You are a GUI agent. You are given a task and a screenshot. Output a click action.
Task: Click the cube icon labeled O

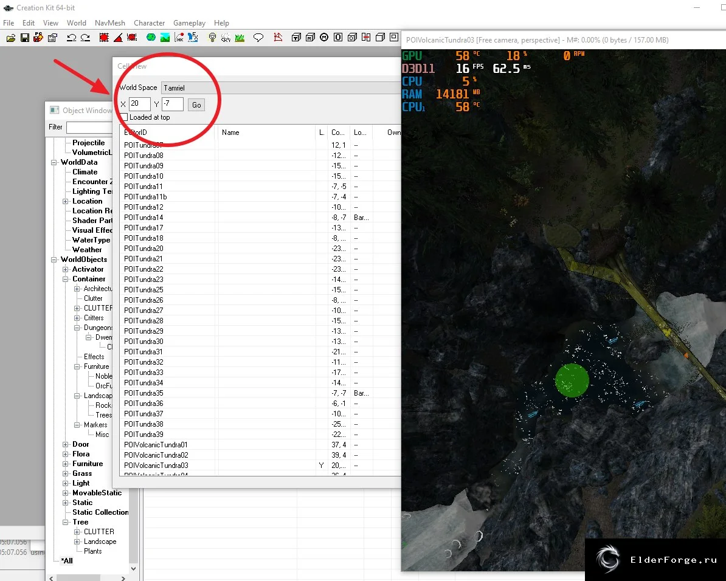352,38
